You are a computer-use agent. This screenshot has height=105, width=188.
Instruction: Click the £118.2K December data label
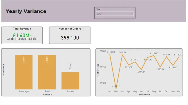tap(178, 55)
